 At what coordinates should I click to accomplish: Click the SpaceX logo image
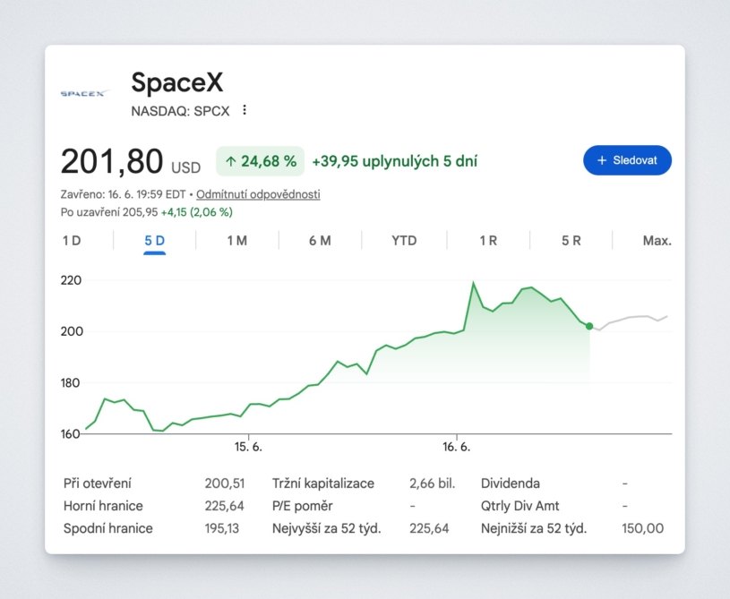click(85, 93)
